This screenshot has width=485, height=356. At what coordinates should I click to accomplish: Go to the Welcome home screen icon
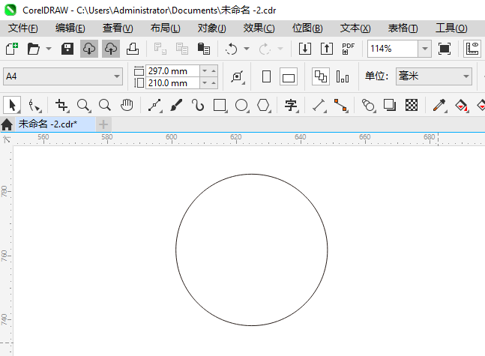(7, 124)
